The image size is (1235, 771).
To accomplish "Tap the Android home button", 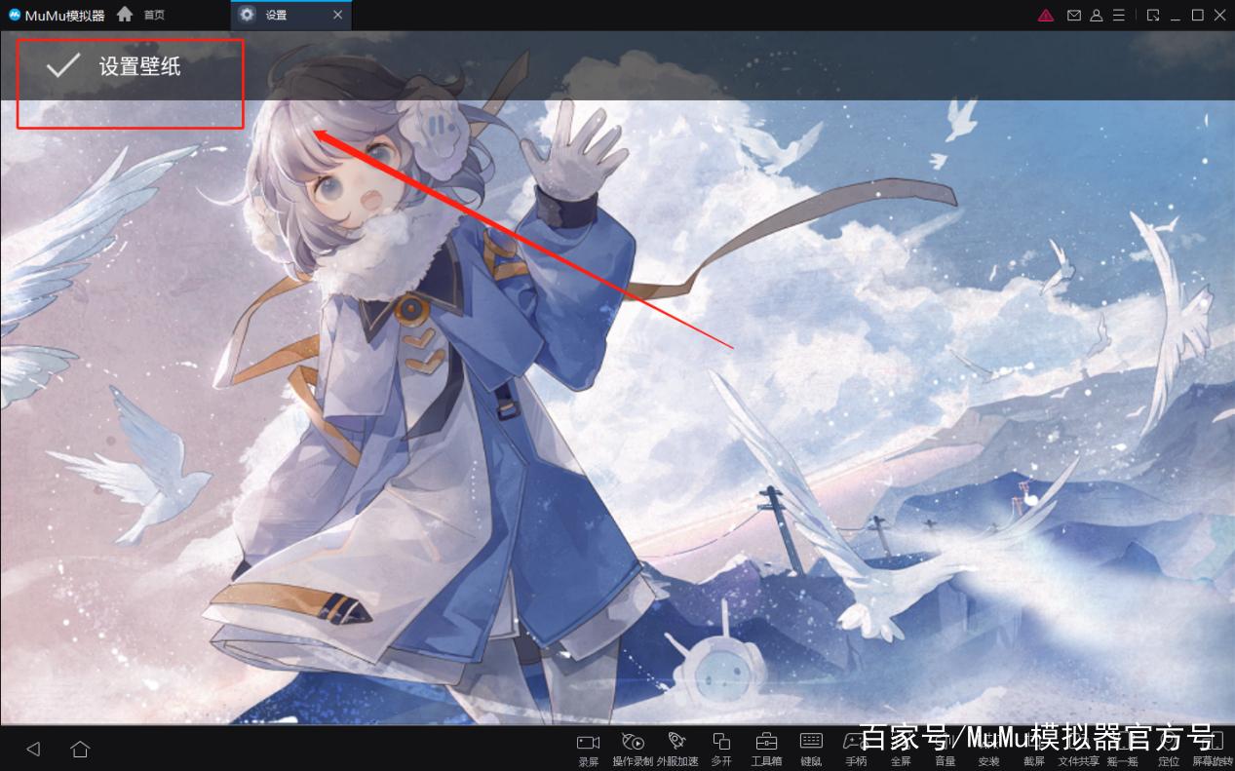I will tap(80, 749).
